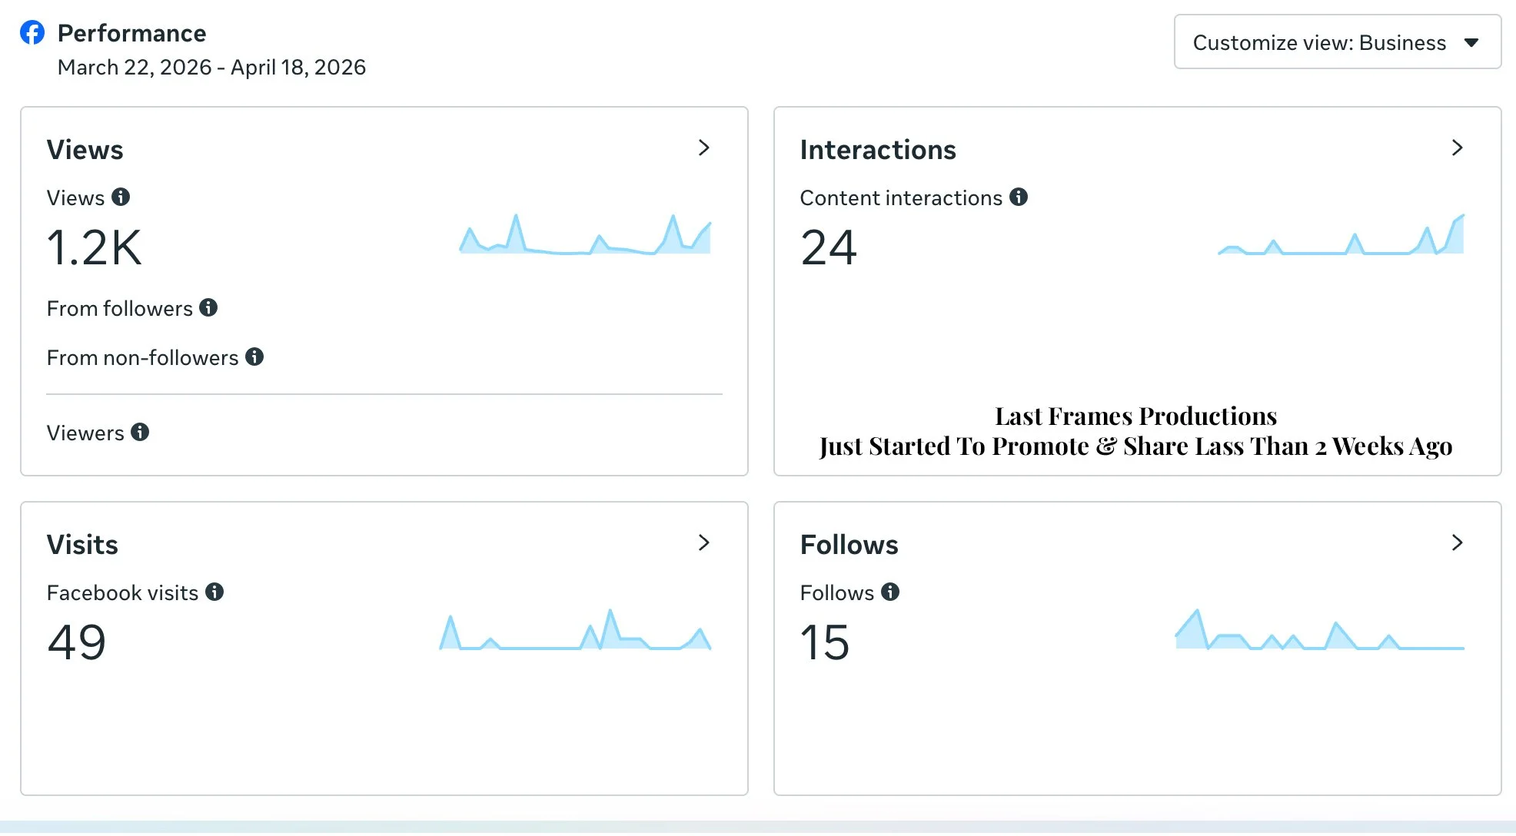Image resolution: width=1516 pixels, height=836 pixels.
Task: Click info icon beside From followers
Action: [x=208, y=307]
